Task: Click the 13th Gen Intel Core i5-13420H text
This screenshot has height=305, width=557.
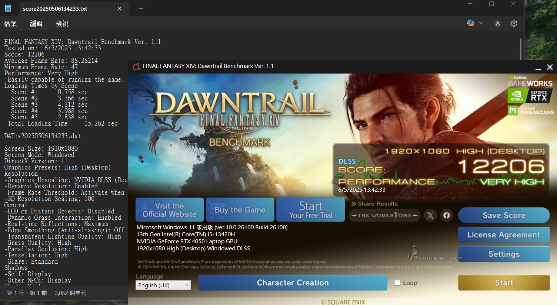Action: (186, 234)
